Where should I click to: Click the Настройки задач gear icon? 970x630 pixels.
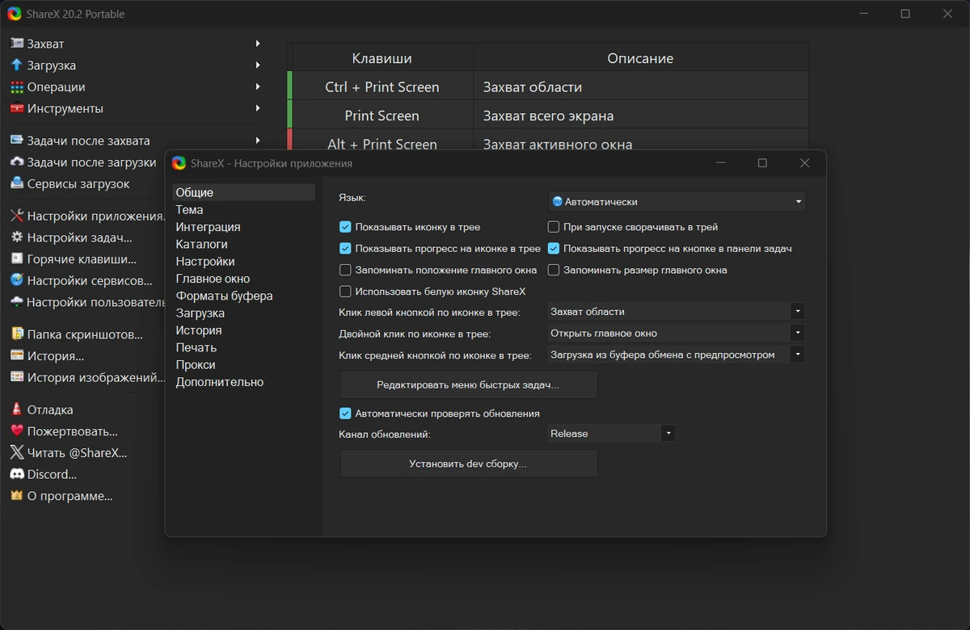point(16,237)
